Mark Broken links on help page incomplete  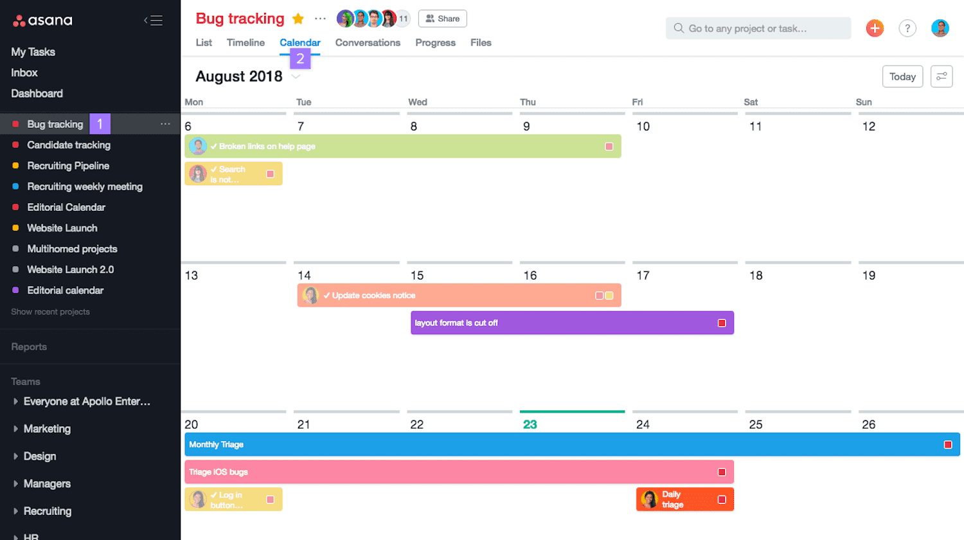pyautogui.click(x=215, y=146)
